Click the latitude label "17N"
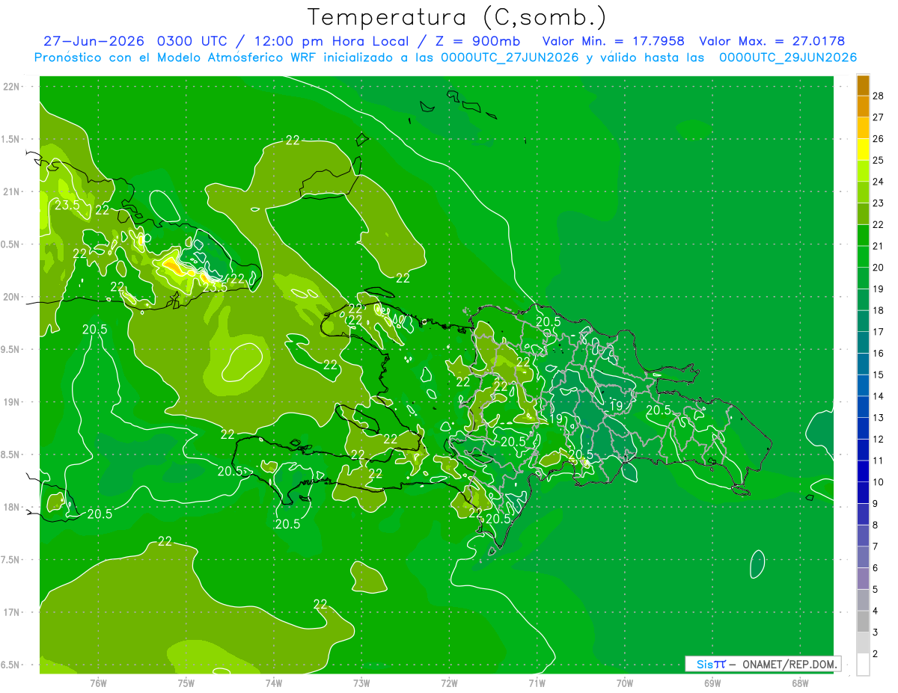Viewport: 898px width, 693px height. [x=12, y=612]
